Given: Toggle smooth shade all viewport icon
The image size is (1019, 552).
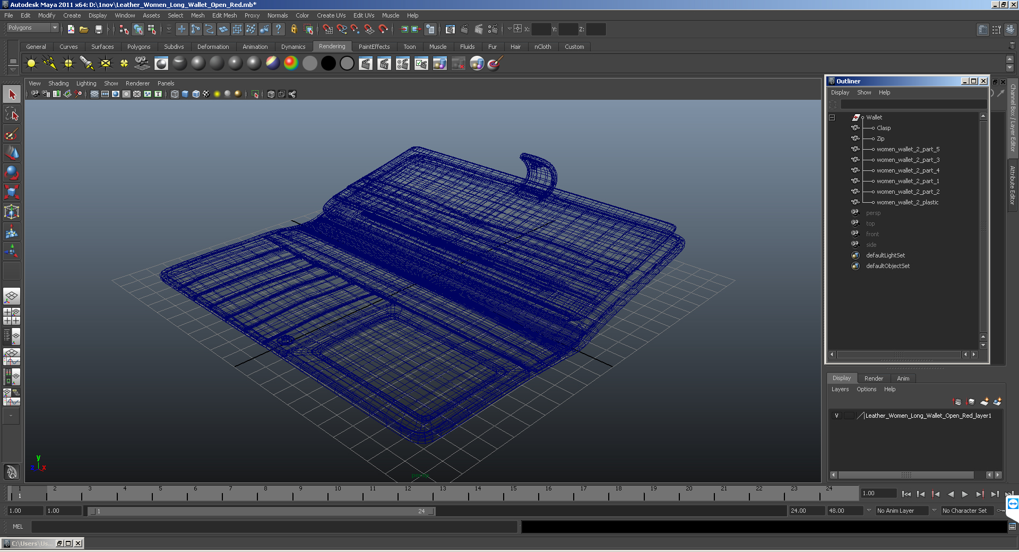Looking at the screenshot, I should coord(185,94).
